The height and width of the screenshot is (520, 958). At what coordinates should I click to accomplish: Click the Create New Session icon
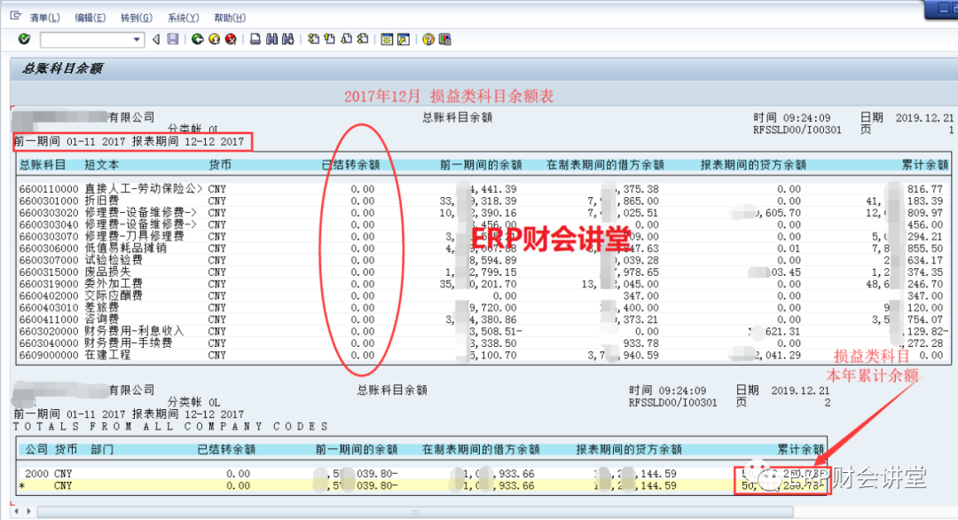[x=387, y=39]
